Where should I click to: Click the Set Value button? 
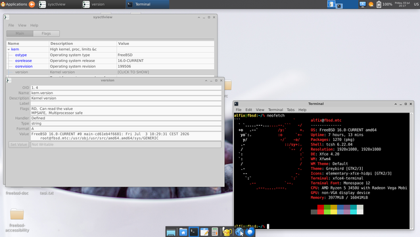(x=19, y=145)
